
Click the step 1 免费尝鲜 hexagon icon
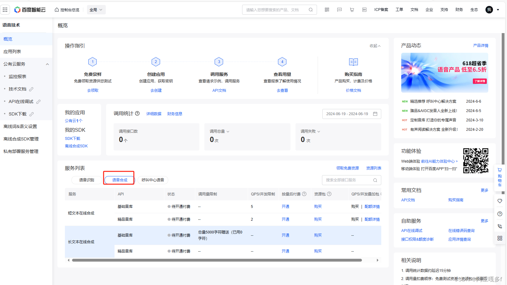click(x=93, y=62)
